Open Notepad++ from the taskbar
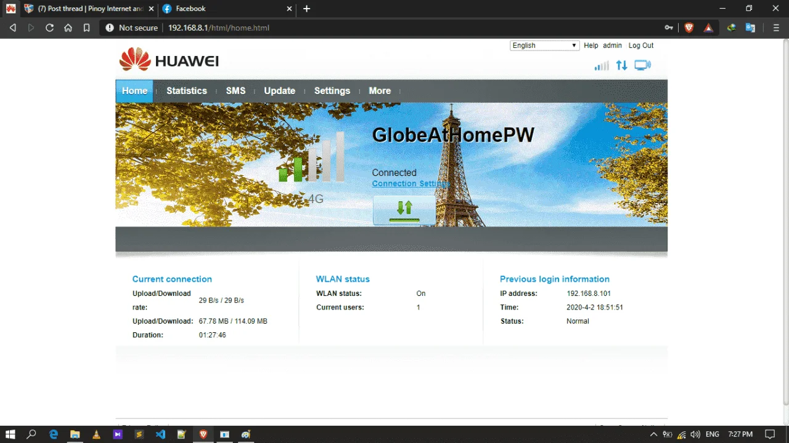This screenshot has width=789, height=443. 182,434
